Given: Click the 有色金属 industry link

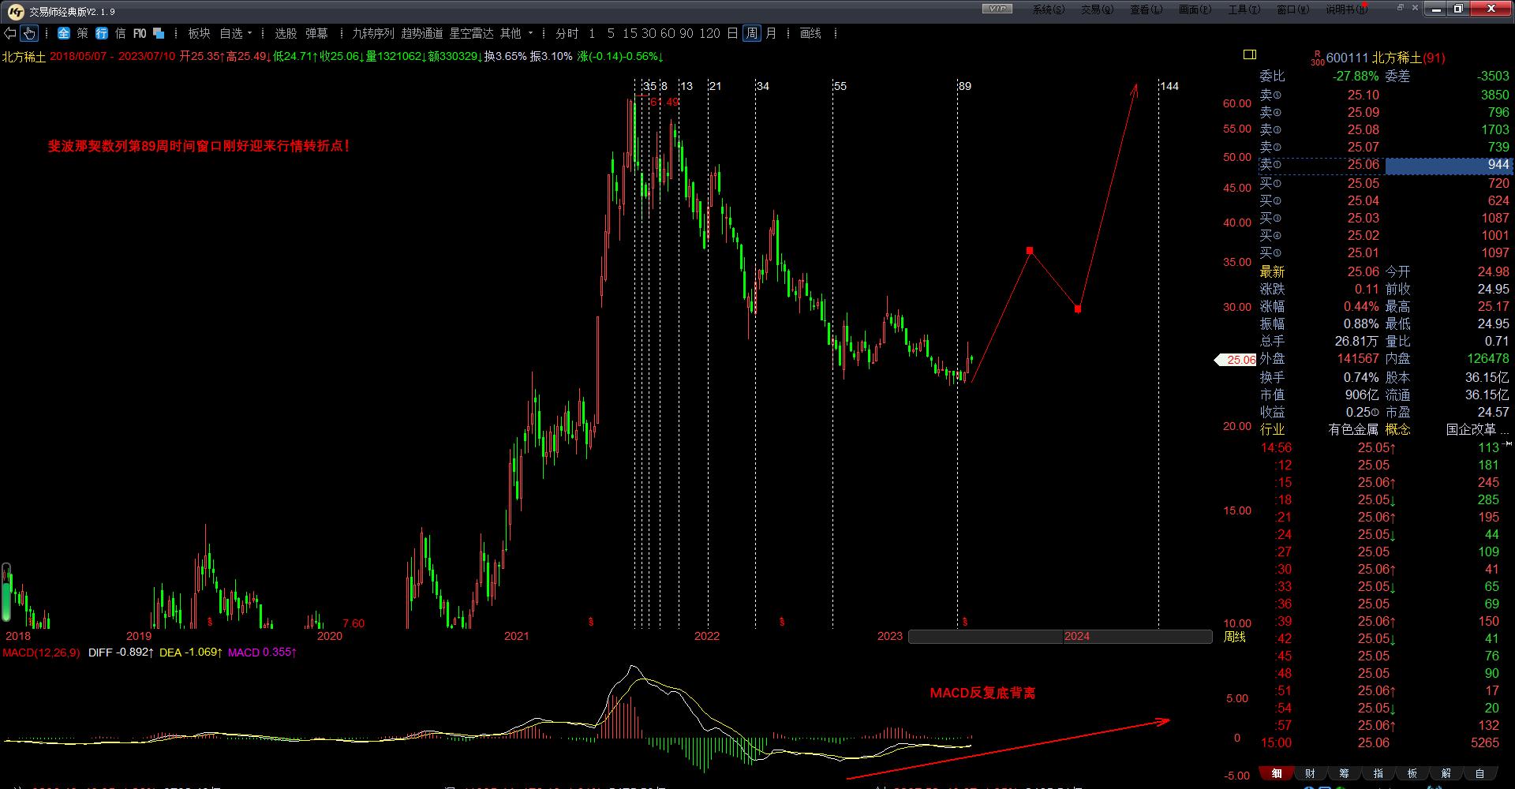Looking at the screenshot, I should coord(1353,429).
